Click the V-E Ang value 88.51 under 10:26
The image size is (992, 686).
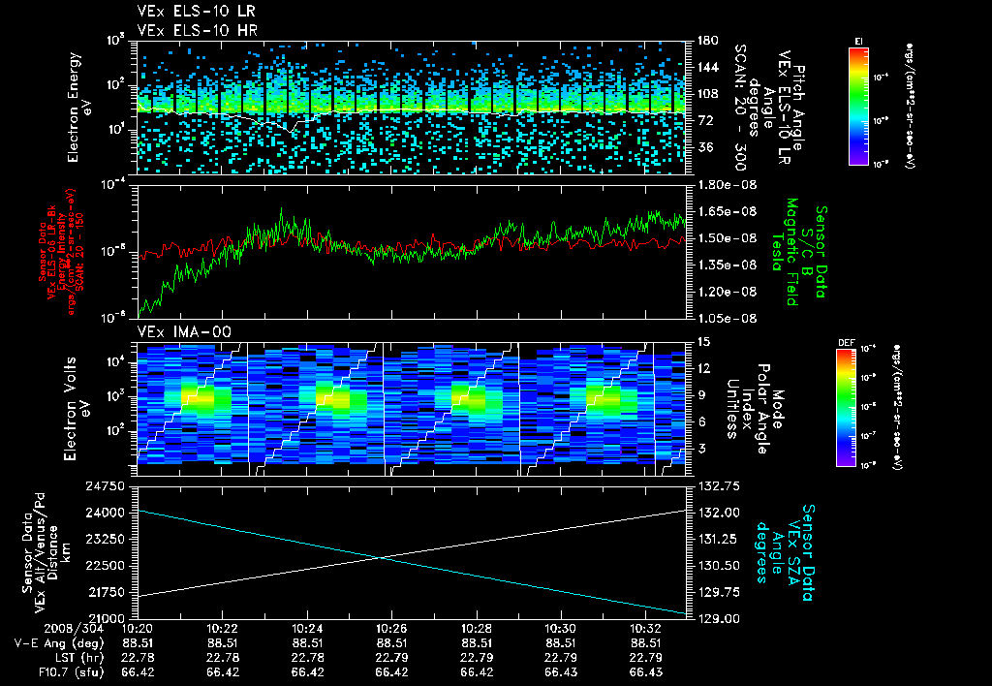(x=391, y=643)
